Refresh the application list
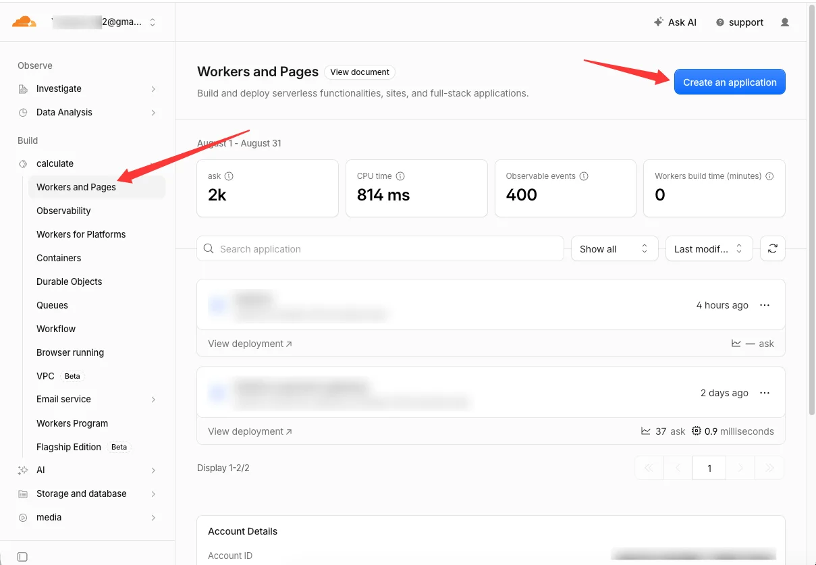Image resolution: width=816 pixels, height=565 pixels. point(773,248)
